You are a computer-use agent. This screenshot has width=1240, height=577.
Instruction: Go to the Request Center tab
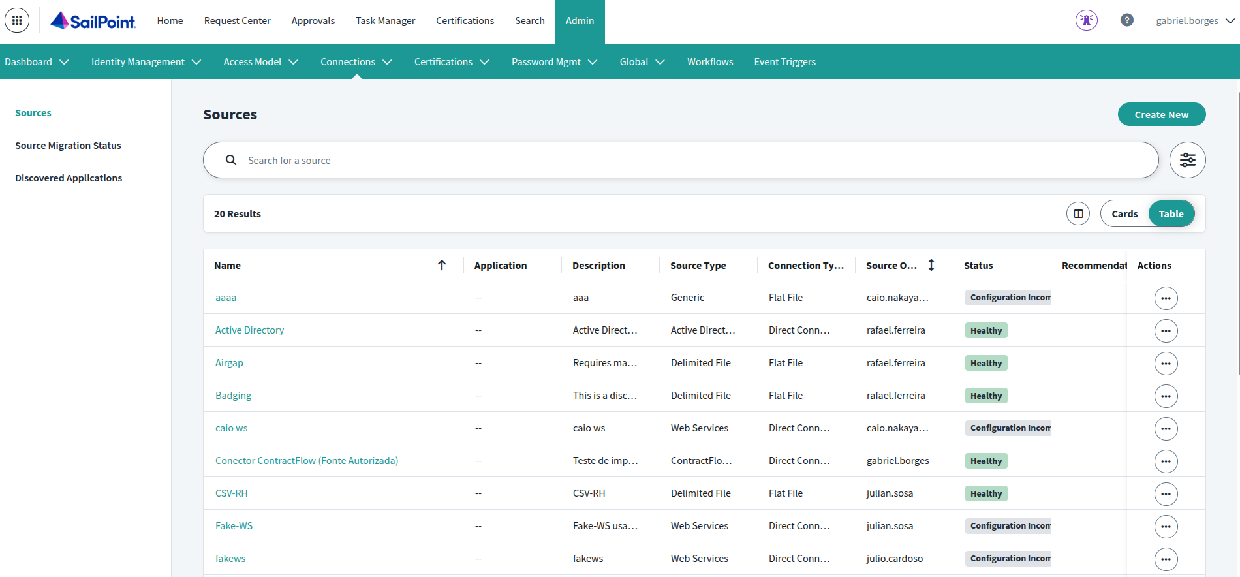[x=237, y=21]
